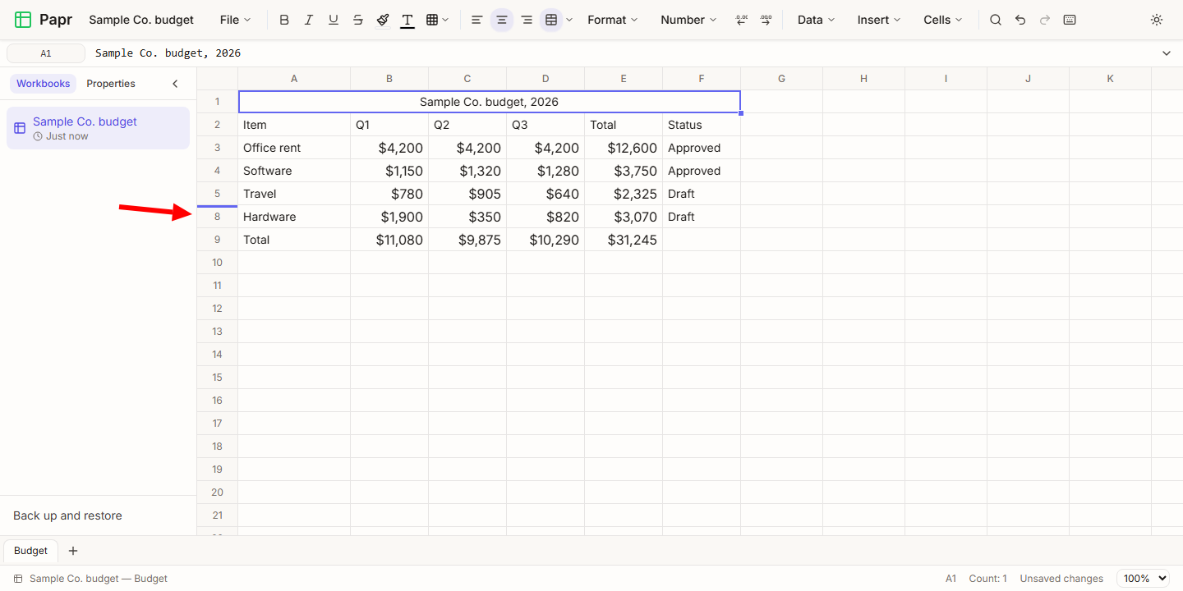Image resolution: width=1183 pixels, height=591 pixels.
Task: Add a new sheet with plus icon
Action: (x=73, y=551)
